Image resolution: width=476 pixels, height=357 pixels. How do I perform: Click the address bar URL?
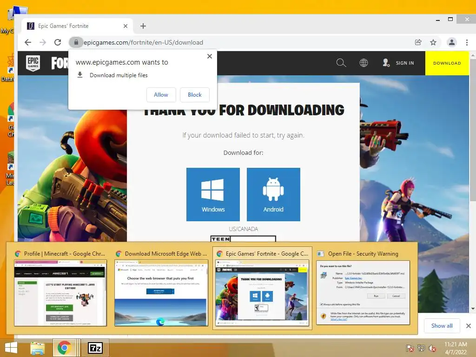tap(143, 42)
